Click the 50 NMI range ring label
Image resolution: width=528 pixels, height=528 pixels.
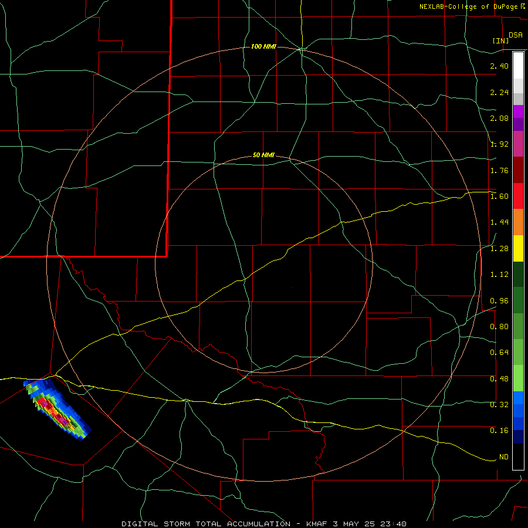(x=263, y=155)
